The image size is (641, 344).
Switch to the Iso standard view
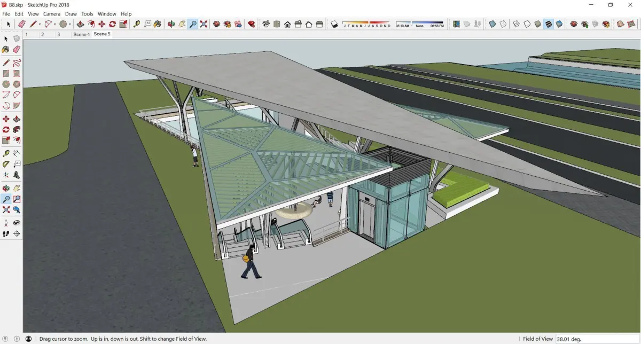pos(265,24)
